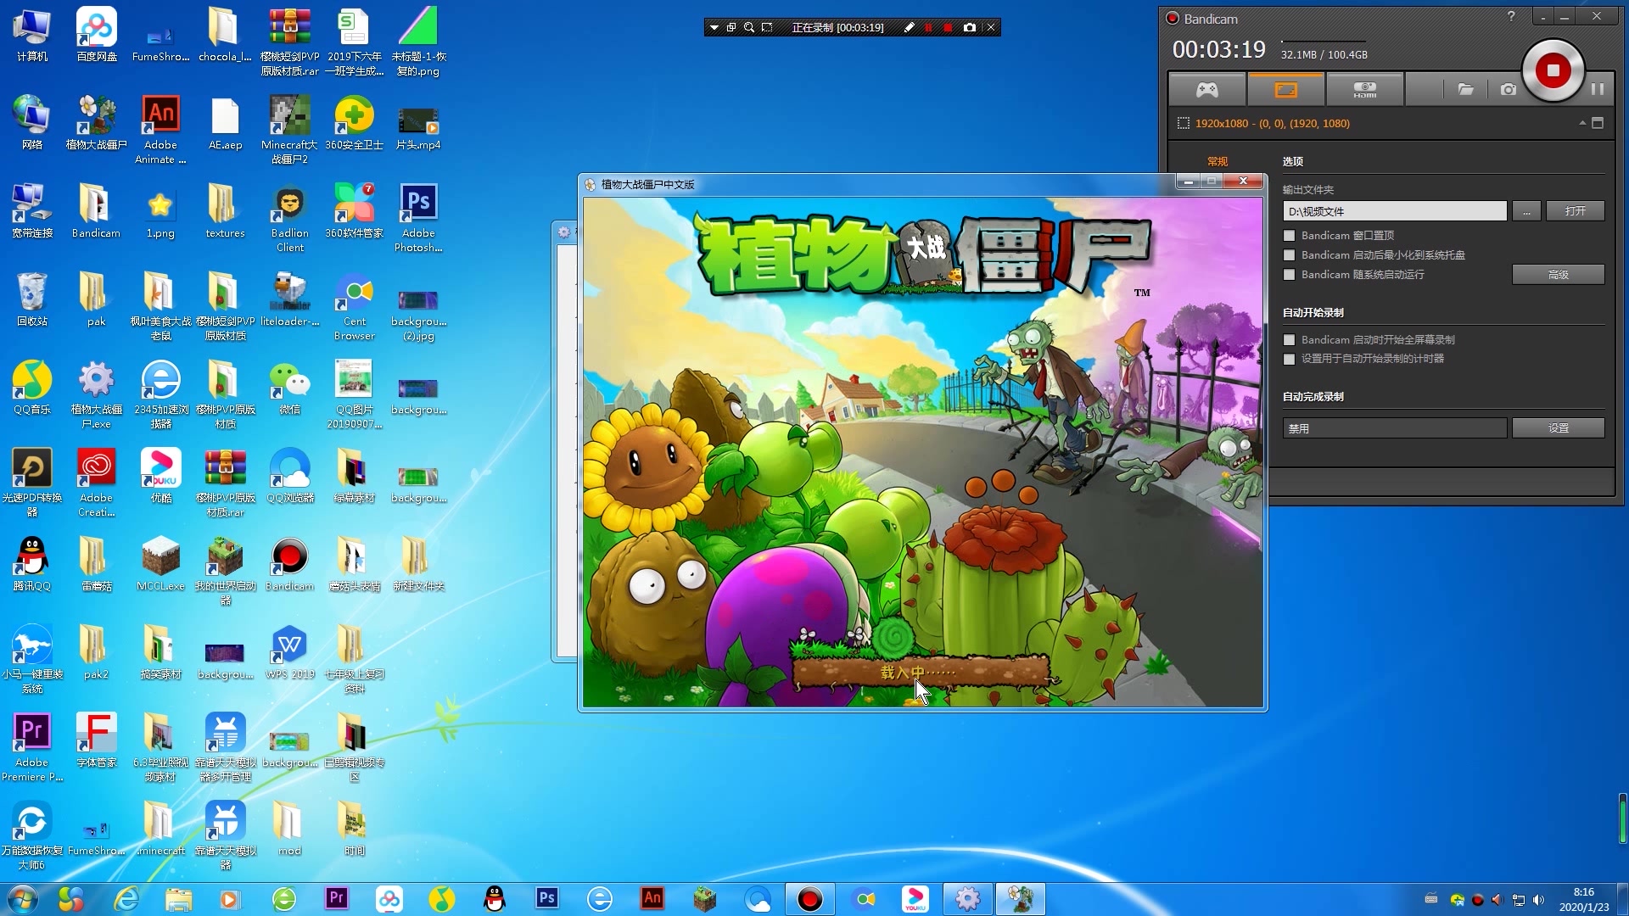Image resolution: width=1629 pixels, height=916 pixels.
Task: Select Bandicam game recording mode icon
Action: [x=1206, y=88]
